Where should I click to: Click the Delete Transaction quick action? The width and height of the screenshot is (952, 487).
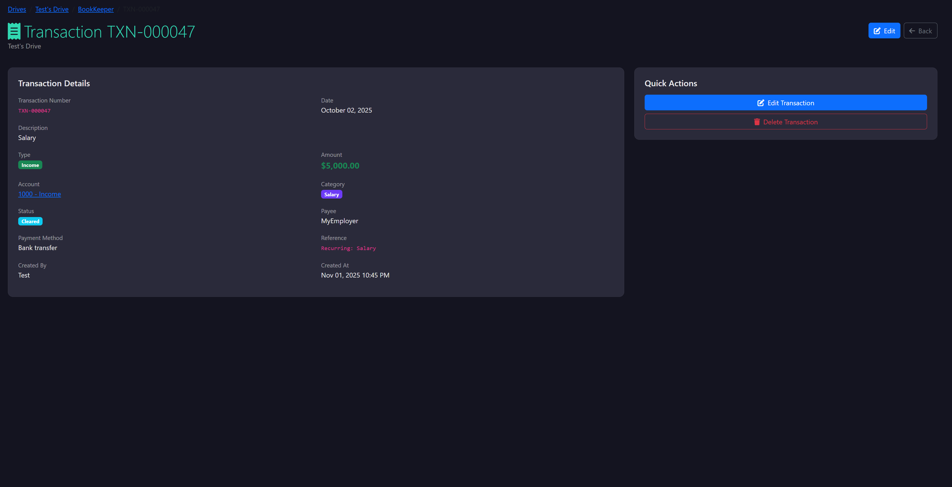(x=785, y=122)
